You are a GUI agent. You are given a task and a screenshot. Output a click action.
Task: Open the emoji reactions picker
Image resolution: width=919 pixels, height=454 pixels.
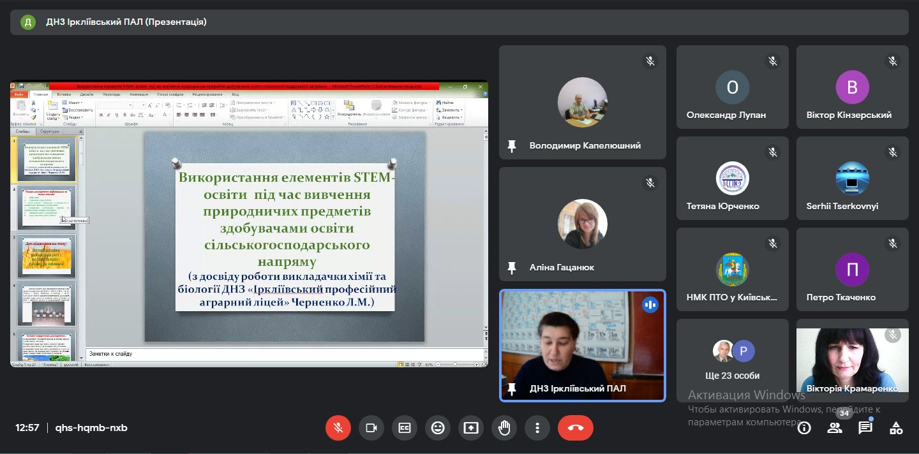[438, 428]
